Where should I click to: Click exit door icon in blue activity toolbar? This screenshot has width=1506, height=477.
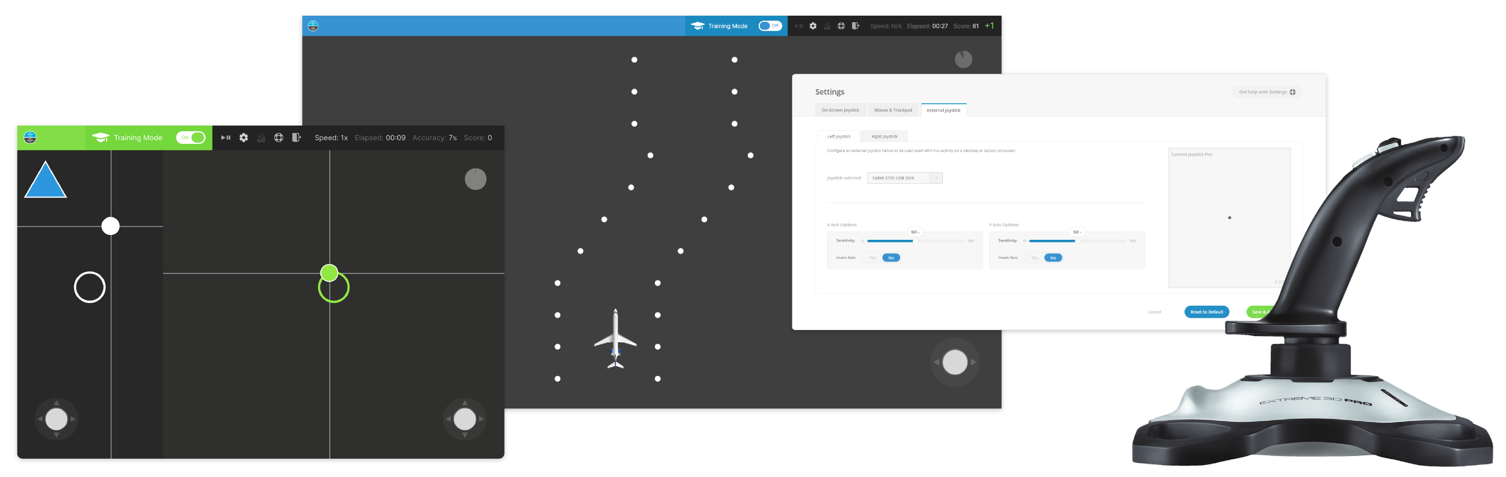(x=855, y=26)
